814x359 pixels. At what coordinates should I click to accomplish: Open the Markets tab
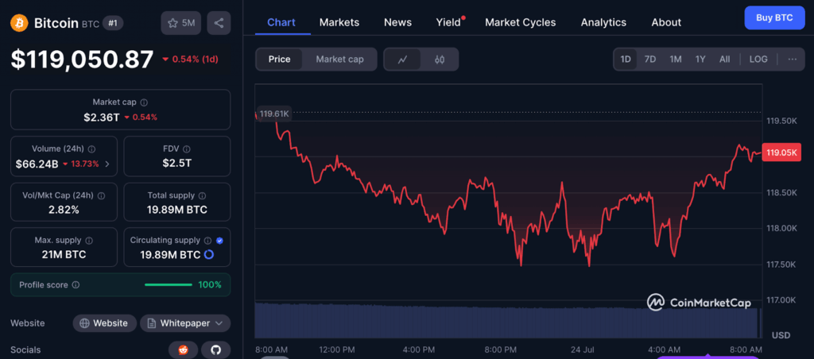tap(339, 22)
